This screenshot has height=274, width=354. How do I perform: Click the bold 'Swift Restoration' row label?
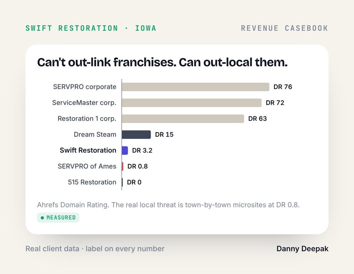pos(88,150)
